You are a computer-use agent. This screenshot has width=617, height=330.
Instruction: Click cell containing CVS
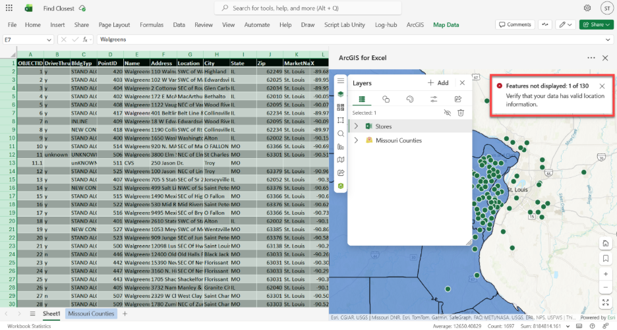click(136, 163)
